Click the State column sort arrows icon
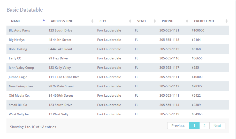Image resolution: width=236 pixels, height=139 pixels. [155, 21]
